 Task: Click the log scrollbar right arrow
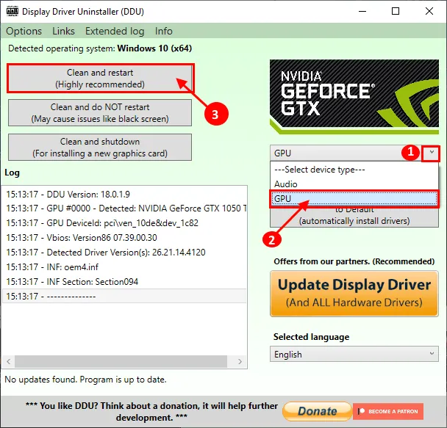click(x=240, y=361)
